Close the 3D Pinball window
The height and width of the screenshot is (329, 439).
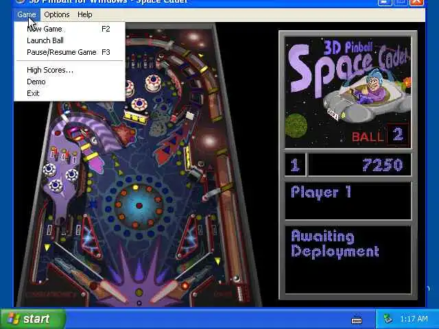417,2
